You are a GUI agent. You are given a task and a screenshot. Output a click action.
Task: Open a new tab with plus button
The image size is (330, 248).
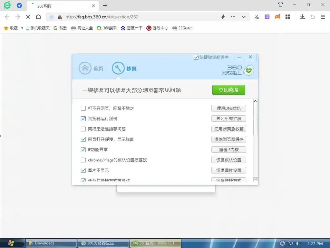point(105,6)
